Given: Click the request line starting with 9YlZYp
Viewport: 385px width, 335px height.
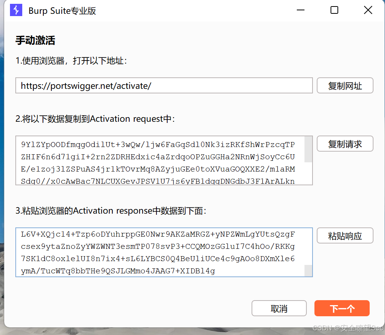Looking at the screenshot, I should (x=158, y=145).
